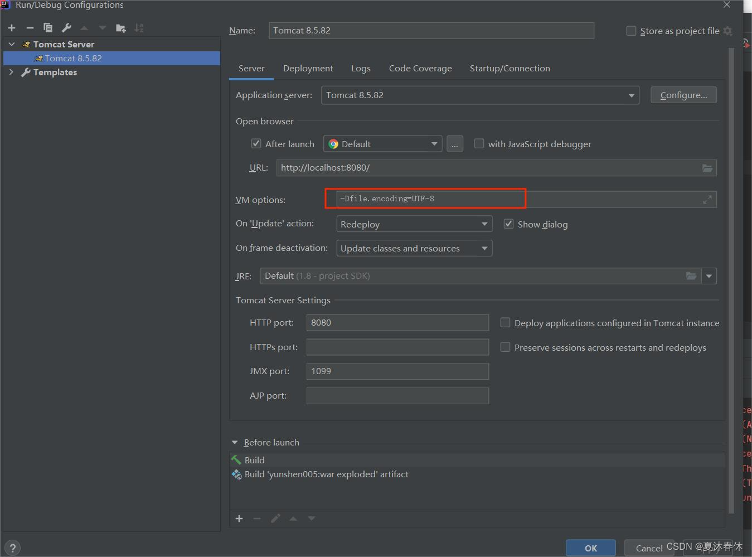Open Default browser dropdown
Image resolution: width=752 pixels, height=557 pixels.
pos(382,144)
